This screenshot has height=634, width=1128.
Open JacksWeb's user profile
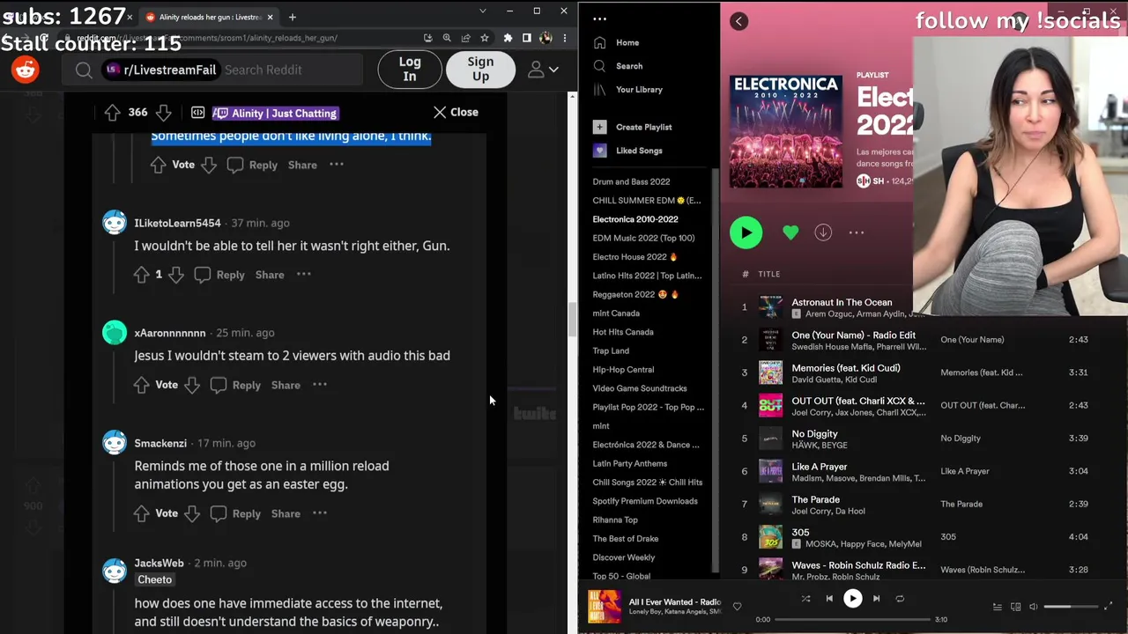(x=159, y=563)
